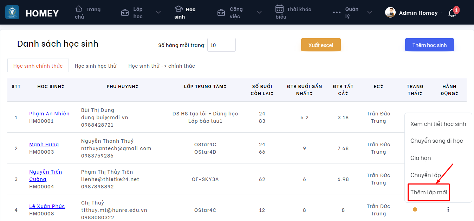The image size is (474, 221).
Task: Expand the Công việc dropdown chevron
Action: (259, 13)
